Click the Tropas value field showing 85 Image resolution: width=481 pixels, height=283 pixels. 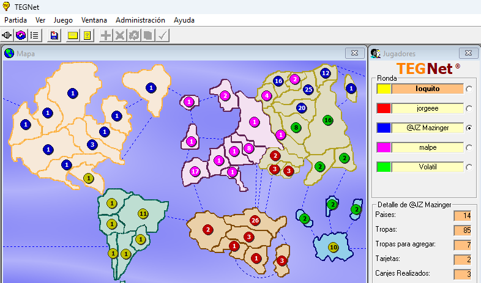(463, 230)
